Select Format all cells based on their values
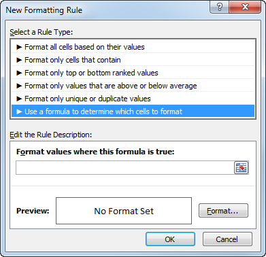 [133, 47]
